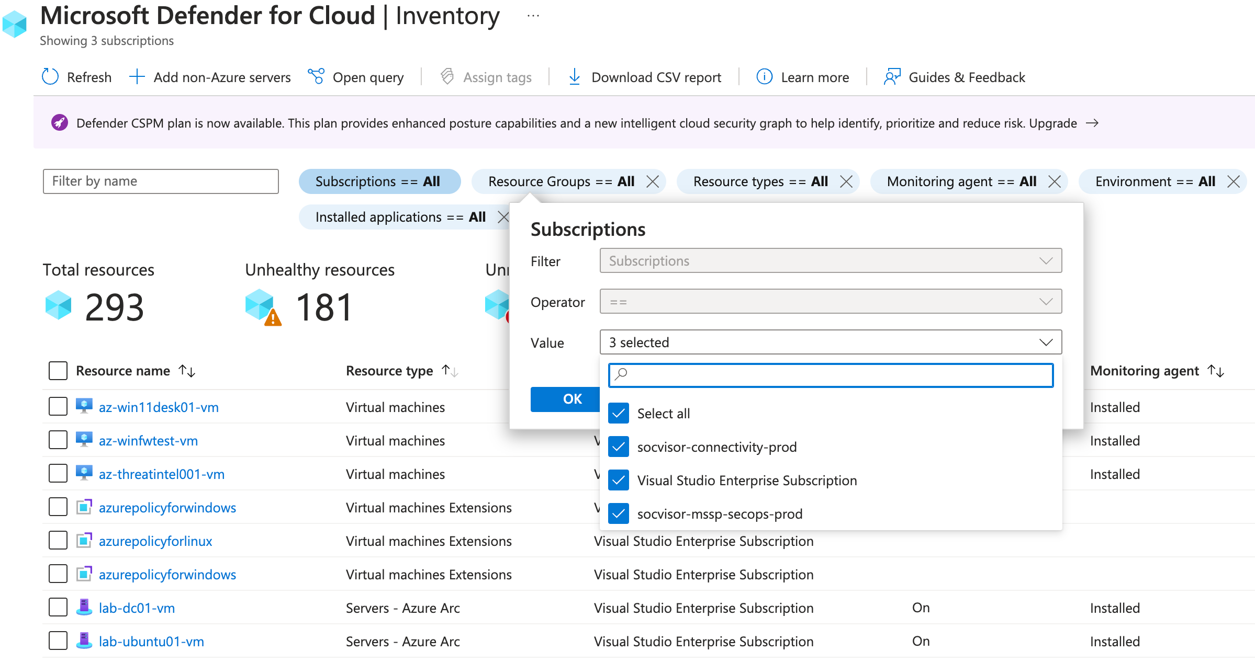Click the subscription search box in dropdown
Viewport: 1255px width, 663px height.
pos(831,375)
